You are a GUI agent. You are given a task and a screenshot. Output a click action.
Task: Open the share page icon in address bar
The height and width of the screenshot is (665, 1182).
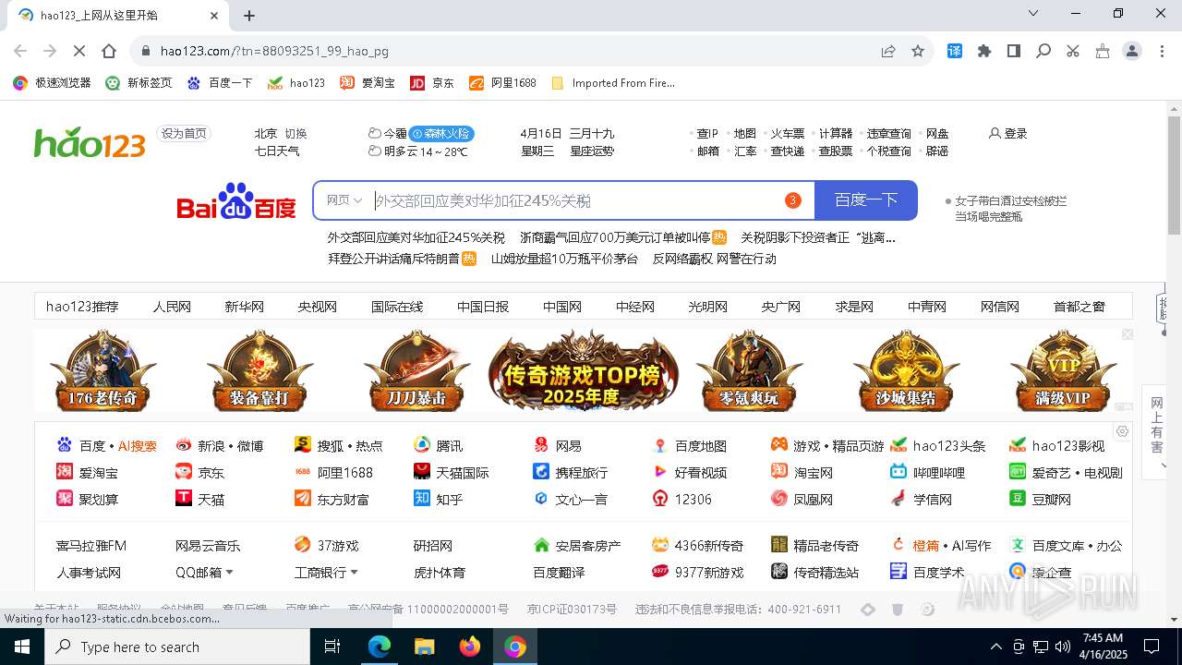click(888, 51)
